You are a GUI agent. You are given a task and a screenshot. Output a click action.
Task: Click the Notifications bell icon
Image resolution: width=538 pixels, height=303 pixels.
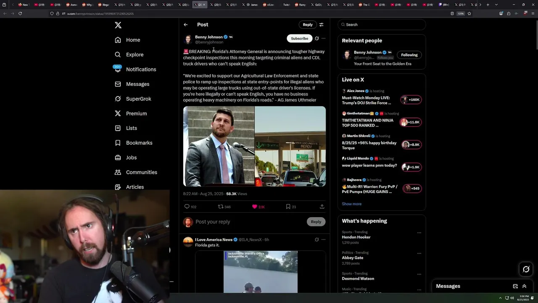coord(118,69)
